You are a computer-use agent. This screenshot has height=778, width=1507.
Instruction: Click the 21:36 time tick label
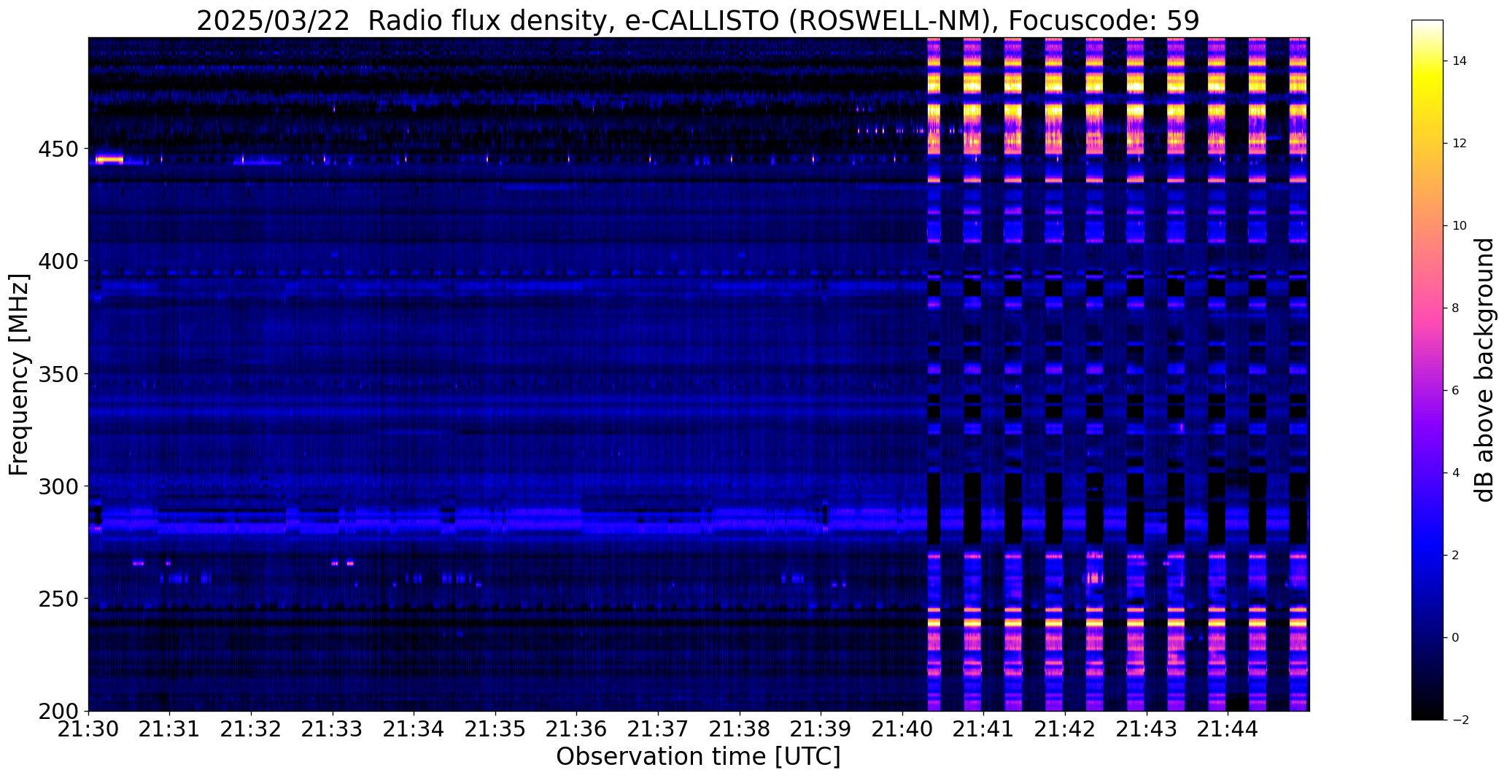coord(577,729)
